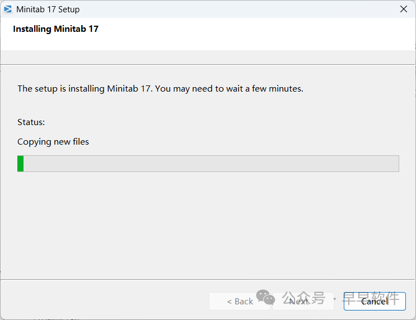Click the Minitab logo in title bar
This screenshot has width=416, height=320.
[x=8, y=9]
